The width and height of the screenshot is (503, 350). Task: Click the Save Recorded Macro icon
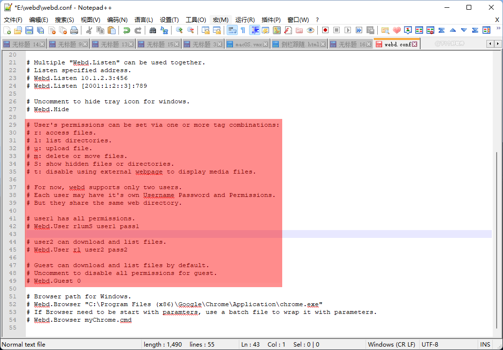pos(370,31)
